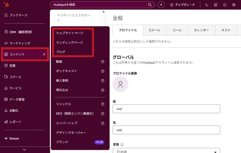241x153 pixels.
Task: Click the 姓 input field
Action: click(x=166, y=109)
